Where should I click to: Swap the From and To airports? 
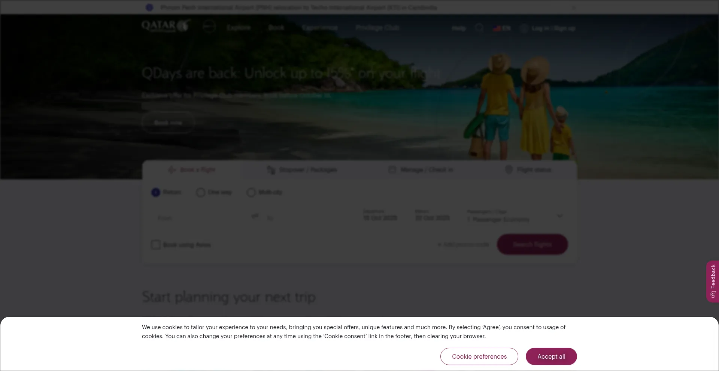tap(255, 216)
